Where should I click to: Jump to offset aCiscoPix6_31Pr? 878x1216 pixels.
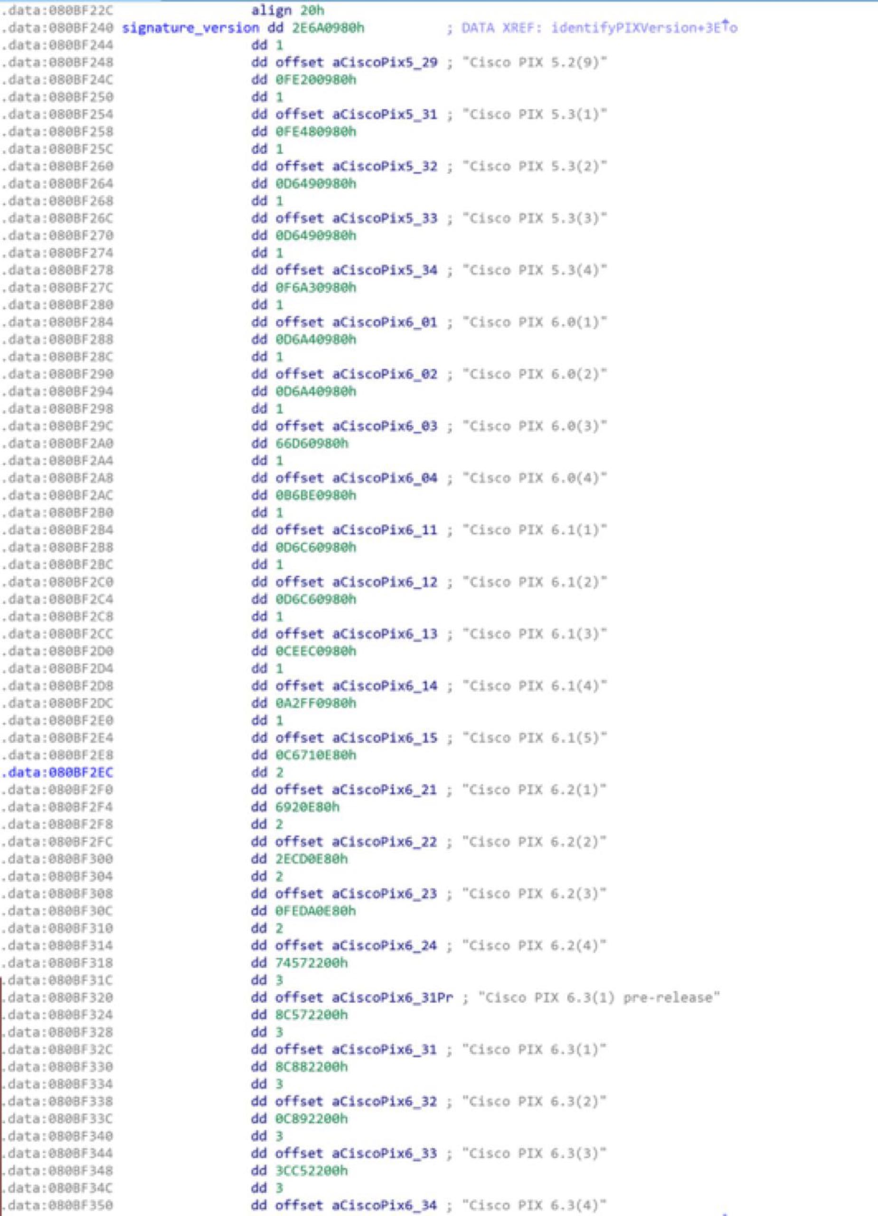(392, 998)
